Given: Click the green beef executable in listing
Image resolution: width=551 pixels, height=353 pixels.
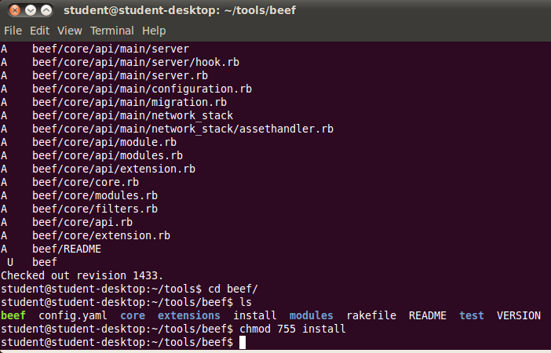Looking at the screenshot, I should [x=13, y=315].
